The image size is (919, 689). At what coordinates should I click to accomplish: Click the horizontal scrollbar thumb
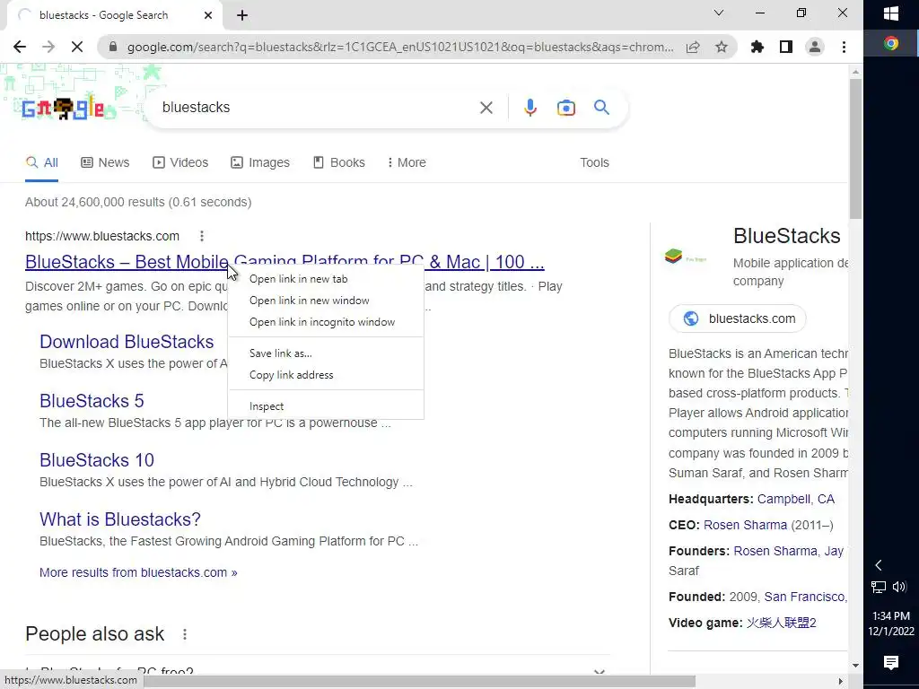pyautogui.click(x=420, y=682)
